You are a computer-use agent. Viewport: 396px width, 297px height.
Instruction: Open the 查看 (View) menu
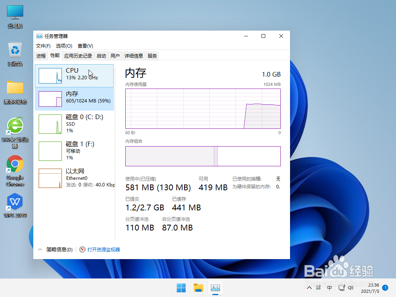pos(85,46)
